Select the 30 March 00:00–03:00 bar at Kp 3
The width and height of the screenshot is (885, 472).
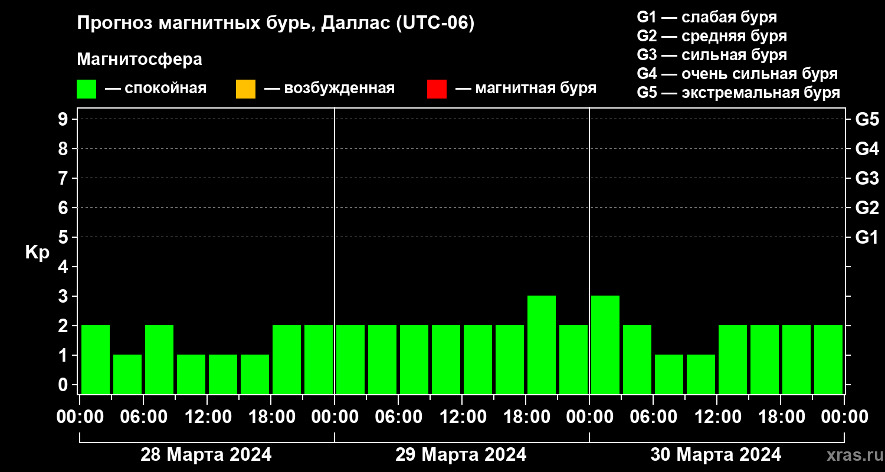(x=605, y=345)
